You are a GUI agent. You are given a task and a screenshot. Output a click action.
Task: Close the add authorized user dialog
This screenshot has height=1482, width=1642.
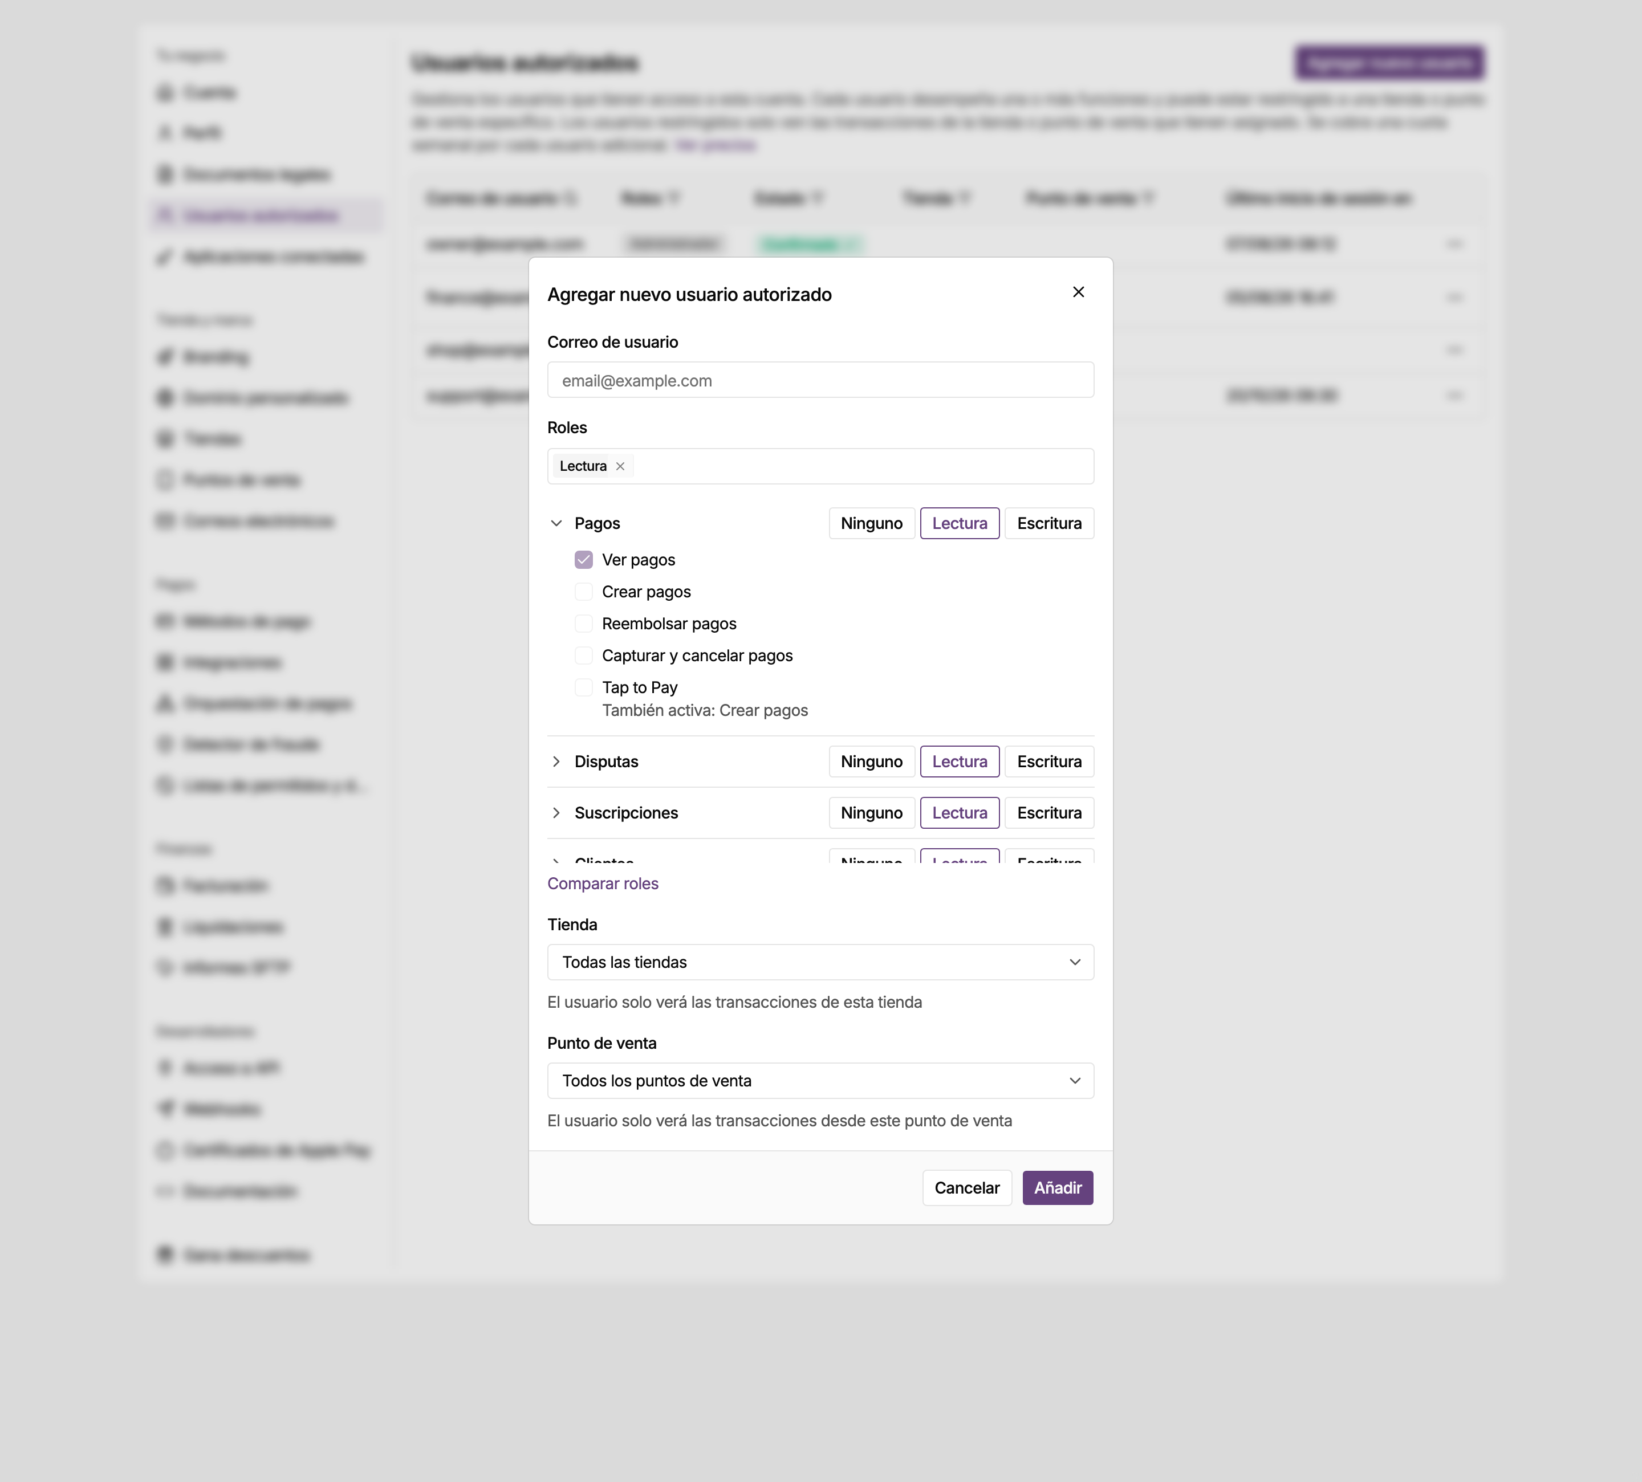click(x=1078, y=292)
